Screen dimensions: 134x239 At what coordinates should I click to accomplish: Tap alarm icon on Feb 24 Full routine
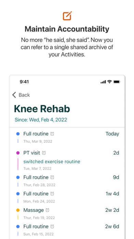pyautogui.click(x=52, y=194)
